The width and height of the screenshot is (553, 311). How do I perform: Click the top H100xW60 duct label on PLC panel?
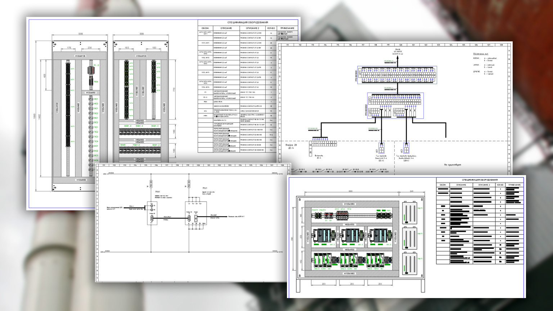pyautogui.click(x=350, y=204)
